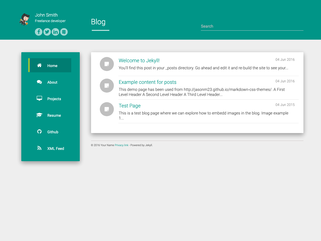Click the Blog page heading
Screen dimensions: 321x241
[x=98, y=22]
